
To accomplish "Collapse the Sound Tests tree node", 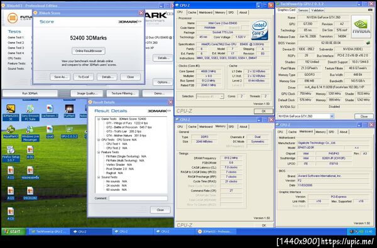I will tap(99, 177).
